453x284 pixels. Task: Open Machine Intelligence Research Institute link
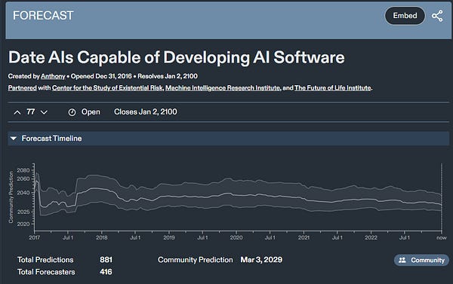click(223, 87)
